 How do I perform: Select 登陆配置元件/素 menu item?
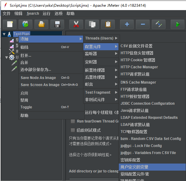click(152, 174)
